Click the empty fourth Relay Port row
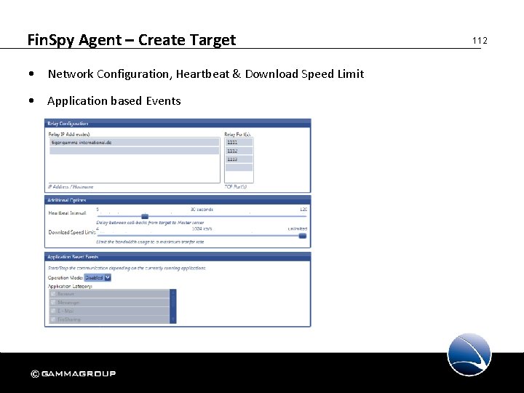 239,167
